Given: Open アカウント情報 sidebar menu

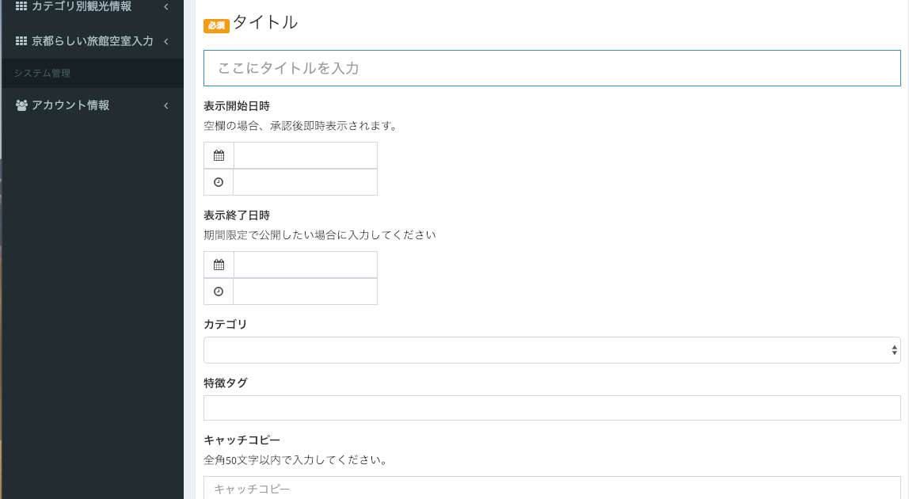Looking at the screenshot, I should [x=70, y=105].
